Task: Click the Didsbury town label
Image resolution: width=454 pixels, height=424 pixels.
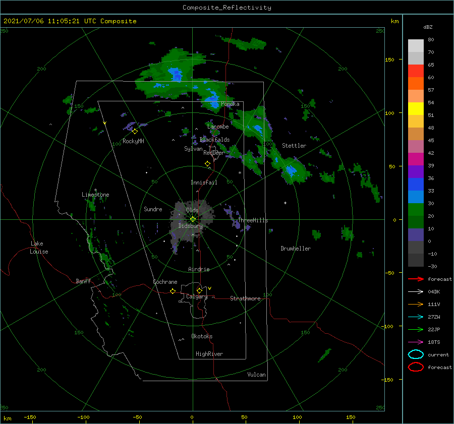Action: click(x=190, y=226)
